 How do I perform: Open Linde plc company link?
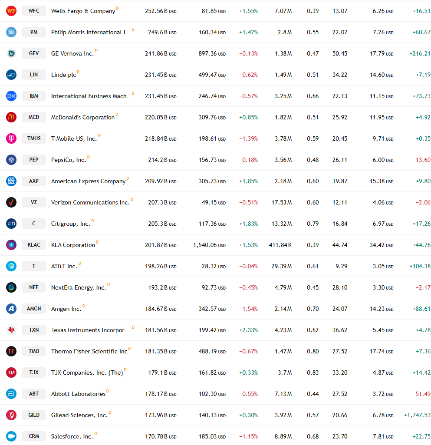[x=63, y=75]
